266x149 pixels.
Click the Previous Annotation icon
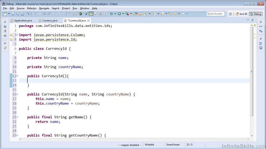(x=162, y=14)
